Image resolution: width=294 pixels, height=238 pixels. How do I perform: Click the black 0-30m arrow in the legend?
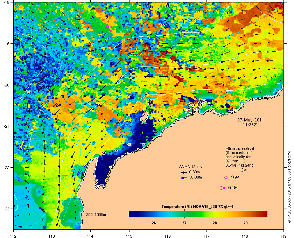tap(184, 172)
